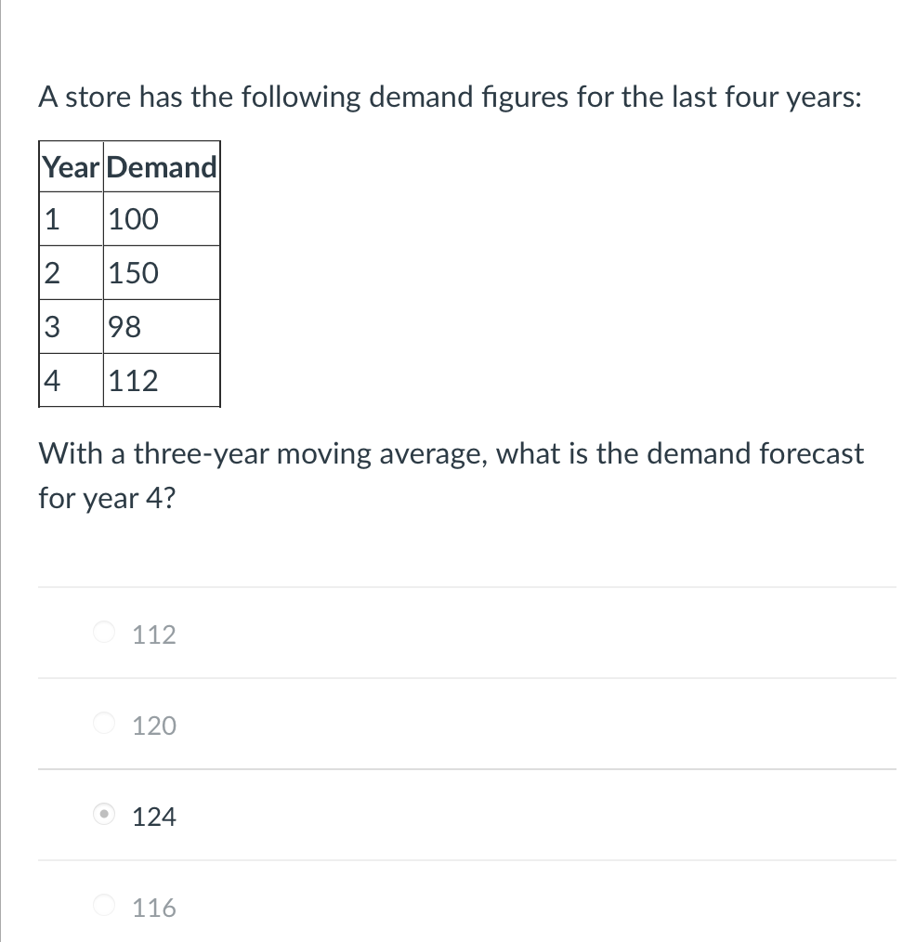Click the store demand description sentence
916x942 pixels.
coord(451,97)
